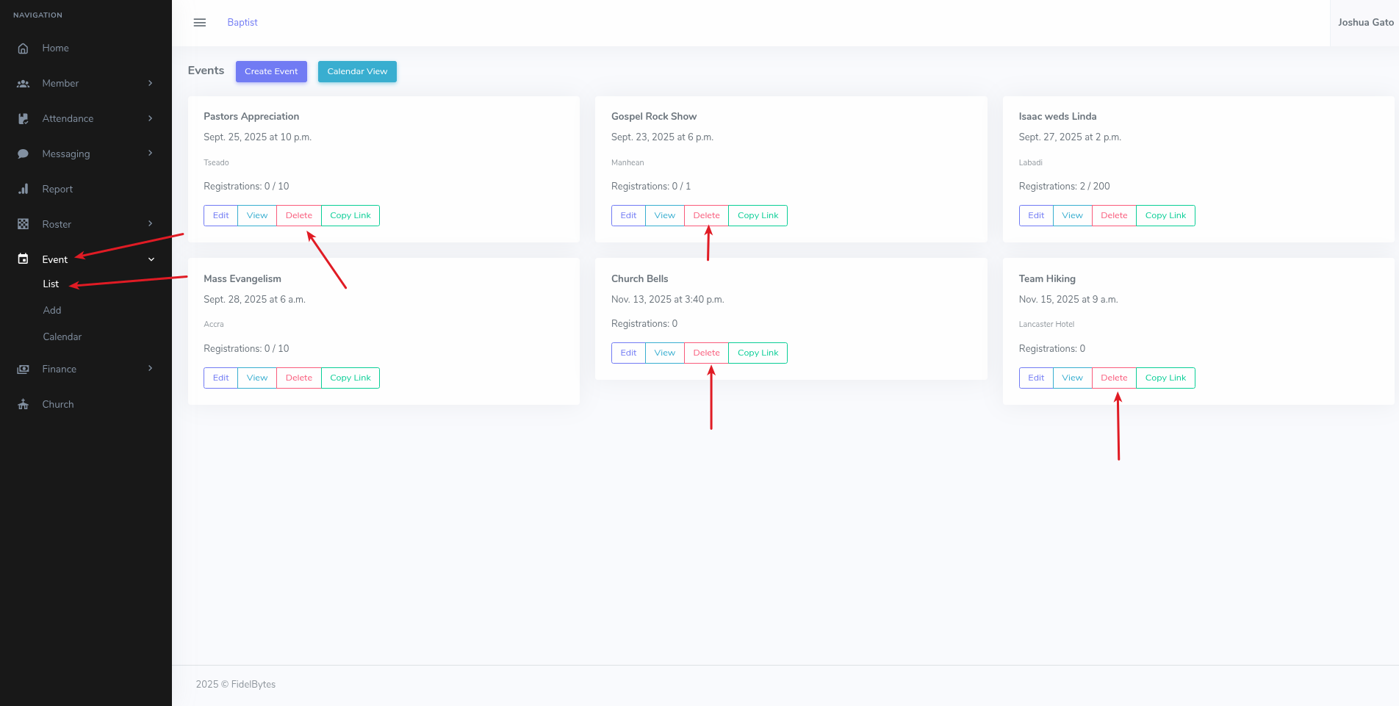Click the Attendance icon in the navigation
The image size is (1399, 706).
pyautogui.click(x=23, y=119)
